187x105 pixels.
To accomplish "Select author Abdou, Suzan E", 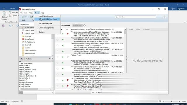I will click(x=25, y=66).
